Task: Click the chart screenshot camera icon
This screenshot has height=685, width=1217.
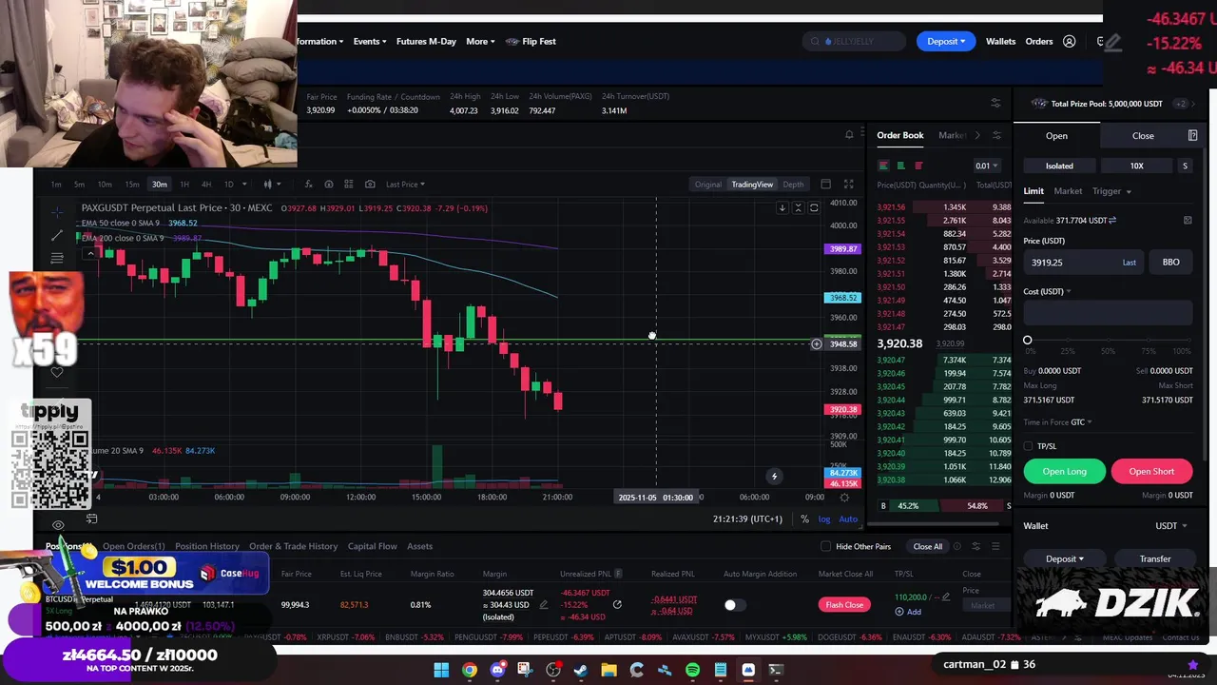Action: point(370,185)
